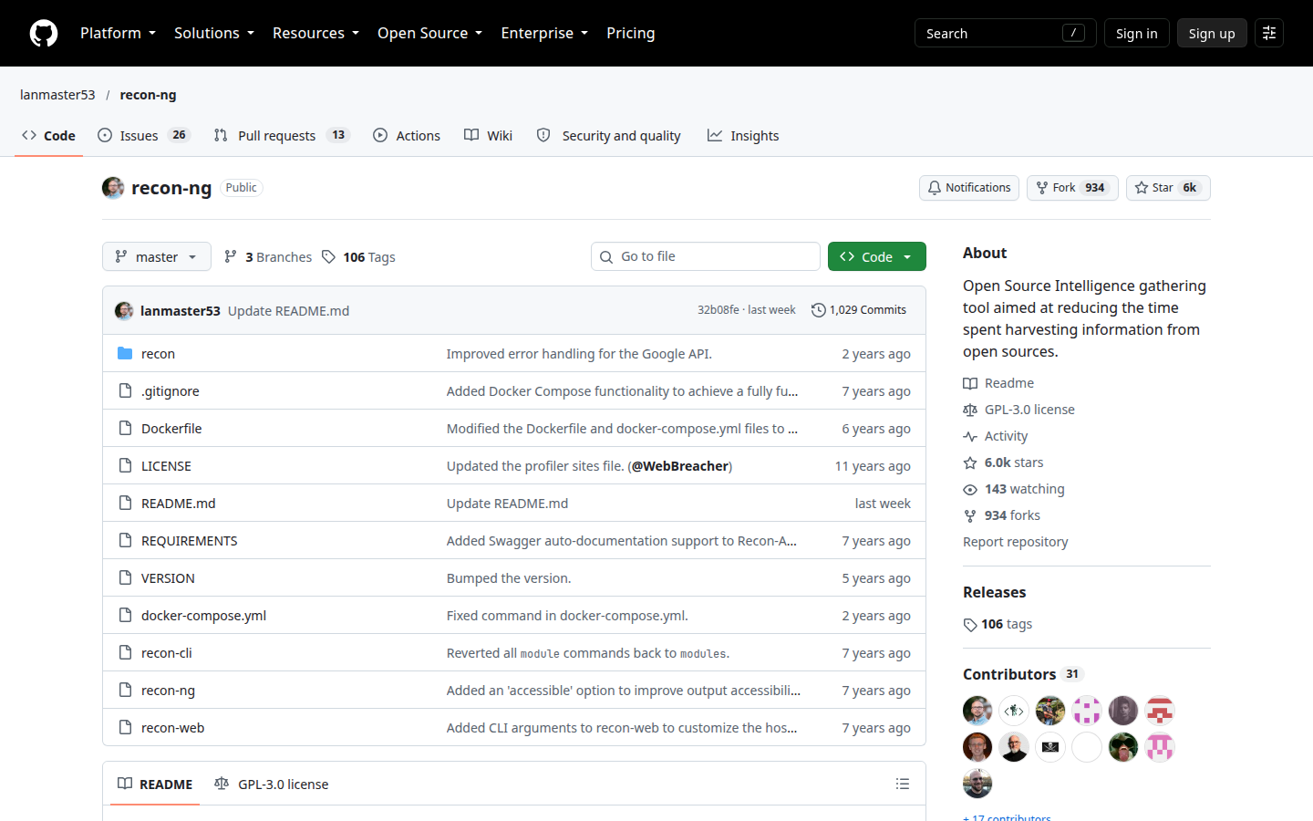Click the README outline list icon

[903, 784]
